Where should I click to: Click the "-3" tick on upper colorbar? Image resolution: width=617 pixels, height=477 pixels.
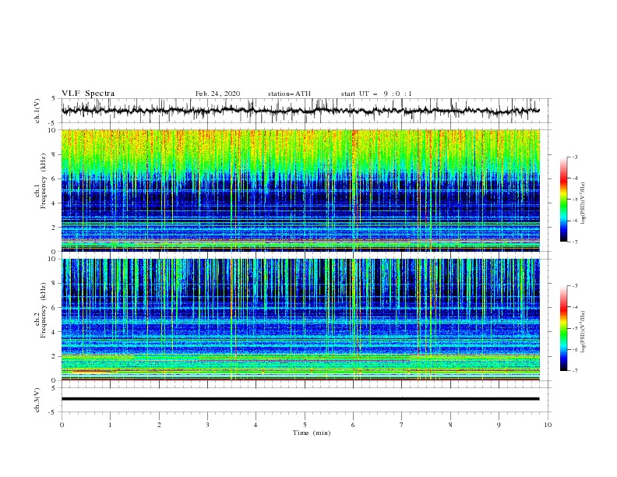(575, 157)
